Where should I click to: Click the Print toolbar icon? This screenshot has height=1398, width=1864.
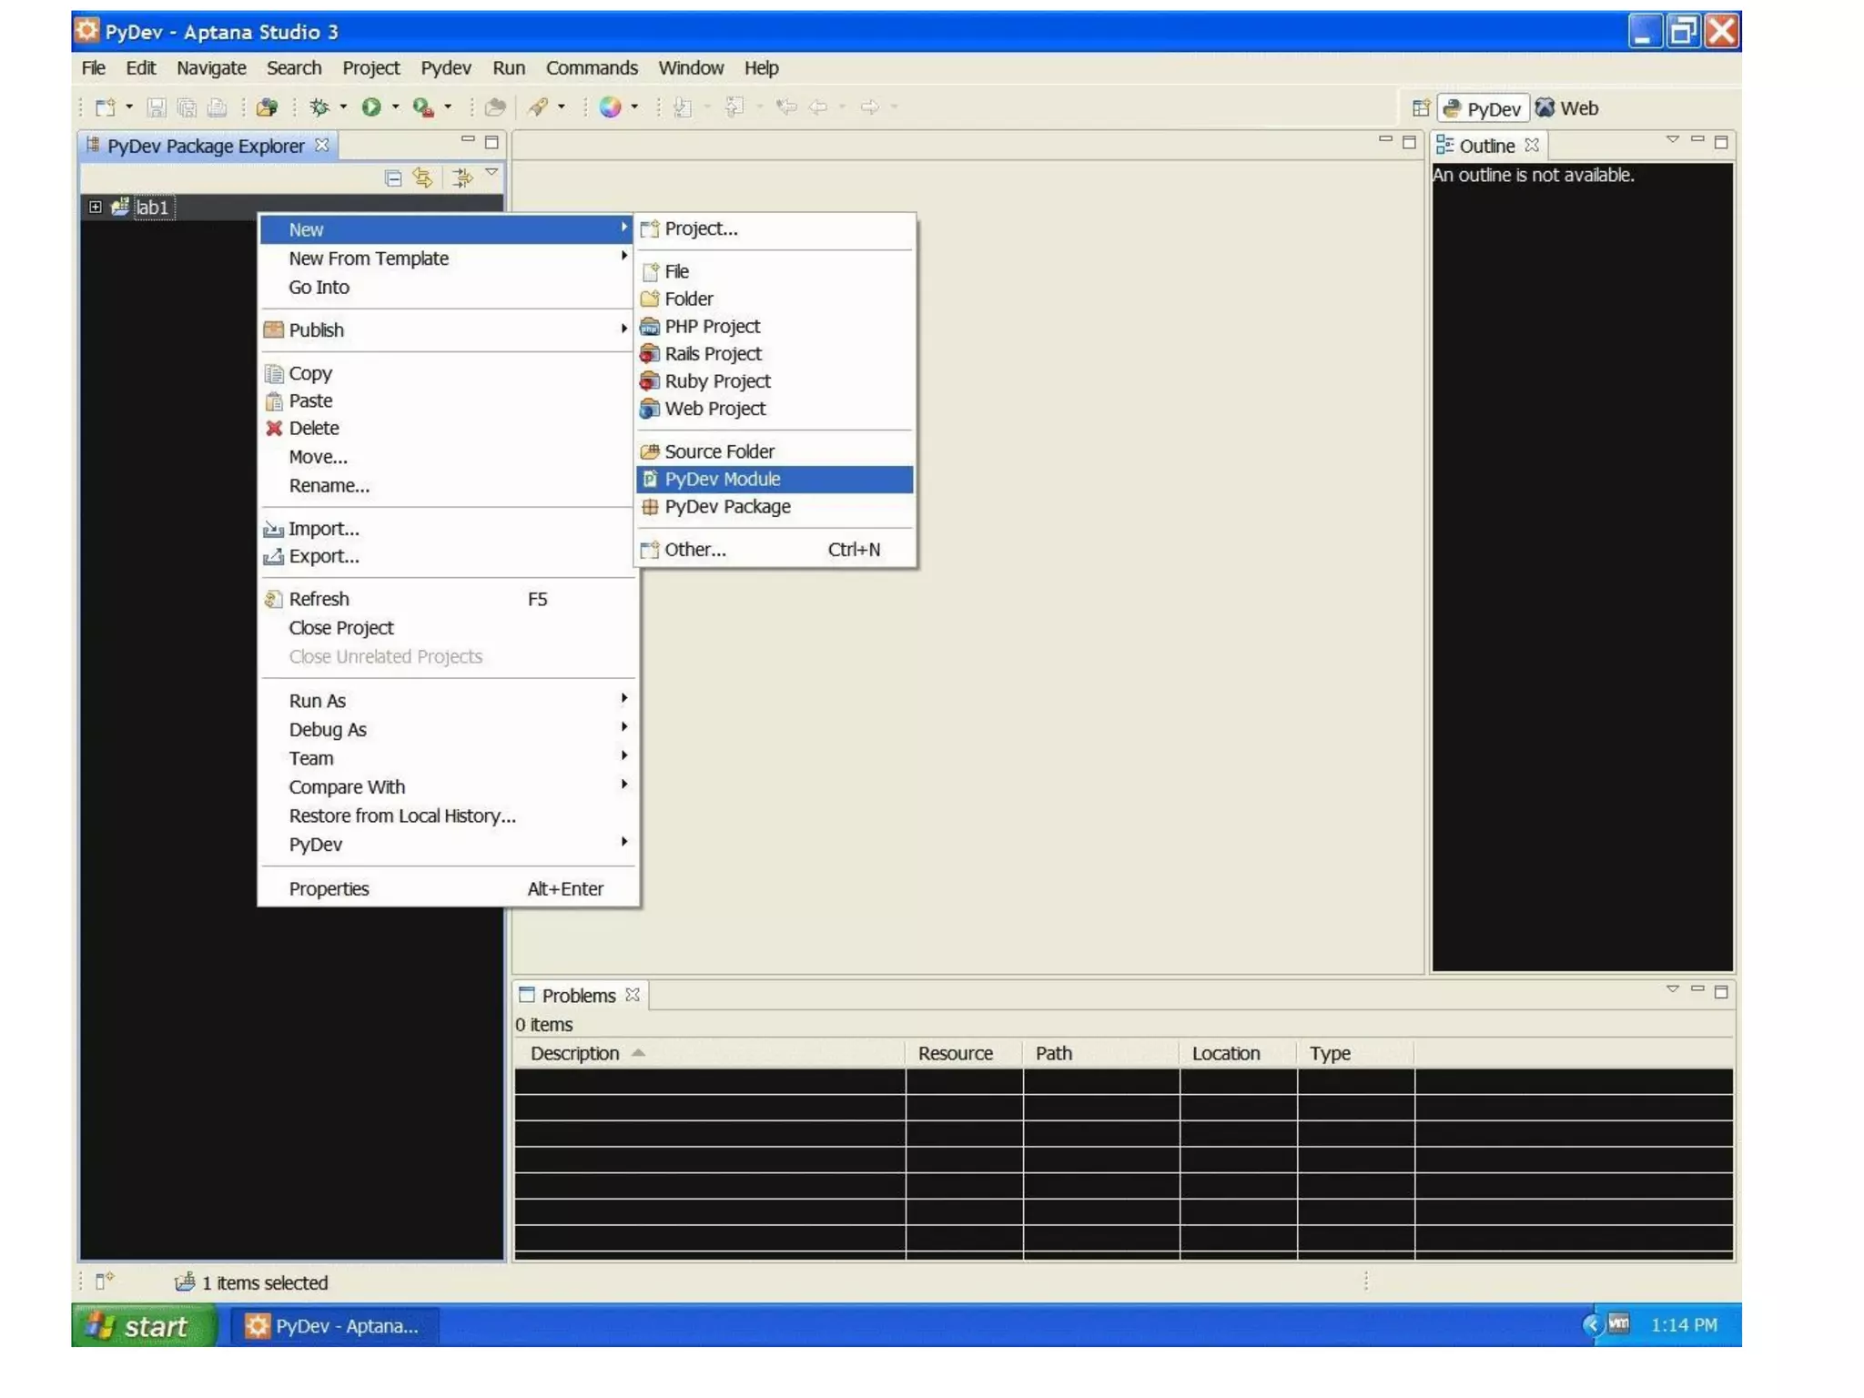click(x=217, y=107)
